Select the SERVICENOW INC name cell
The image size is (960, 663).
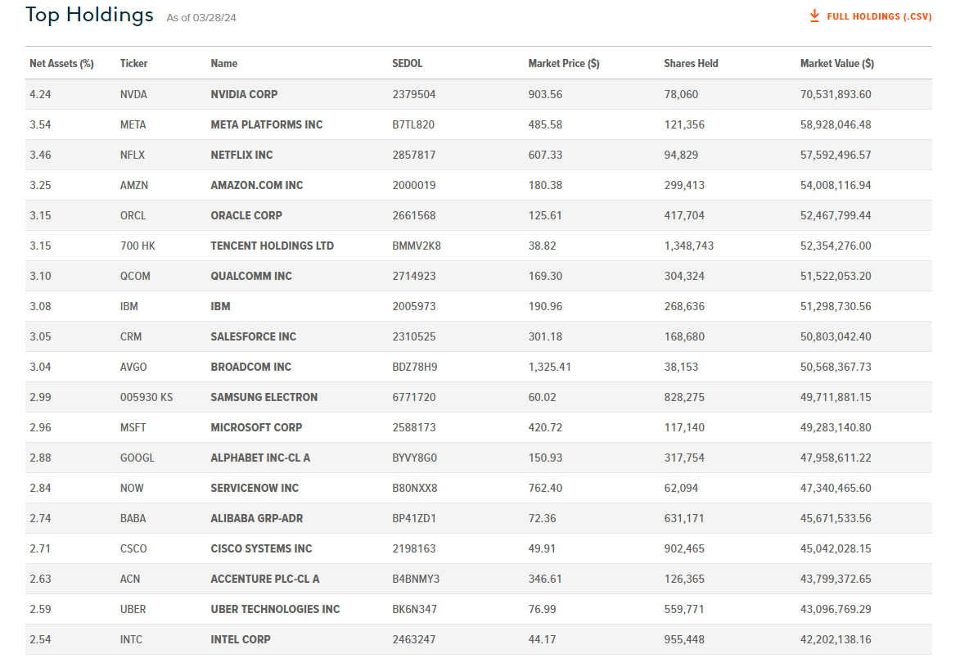click(x=254, y=489)
